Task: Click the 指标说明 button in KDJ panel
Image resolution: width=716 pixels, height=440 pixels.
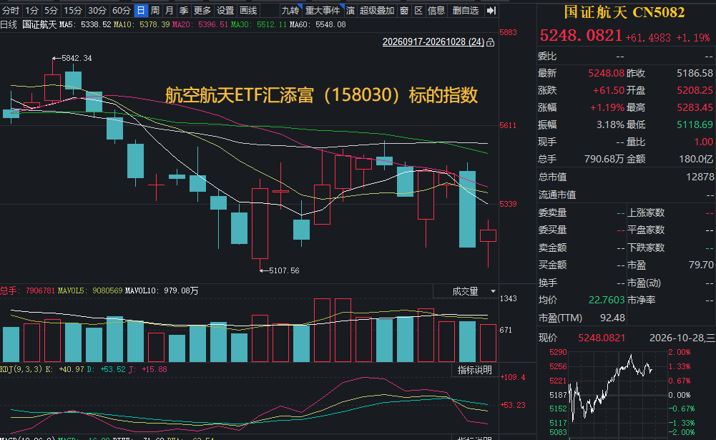Action: click(474, 370)
